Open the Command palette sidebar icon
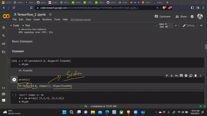 (4, 94)
